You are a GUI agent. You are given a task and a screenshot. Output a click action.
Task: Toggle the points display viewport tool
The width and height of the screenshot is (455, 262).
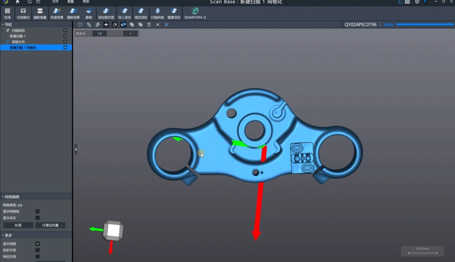tap(115, 25)
